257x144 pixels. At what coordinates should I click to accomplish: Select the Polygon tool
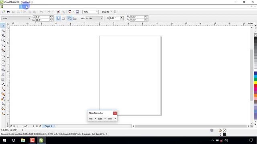click(x=3, y=65)
